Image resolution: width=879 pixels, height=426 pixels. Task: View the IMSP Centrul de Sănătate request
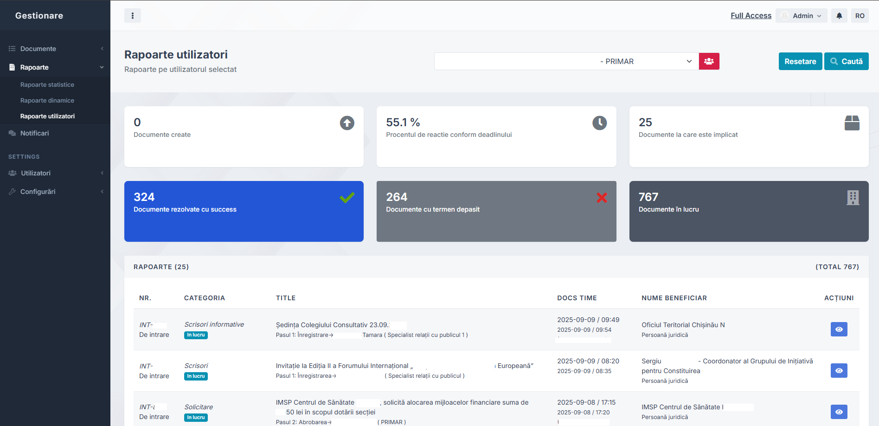click(839, 412)
